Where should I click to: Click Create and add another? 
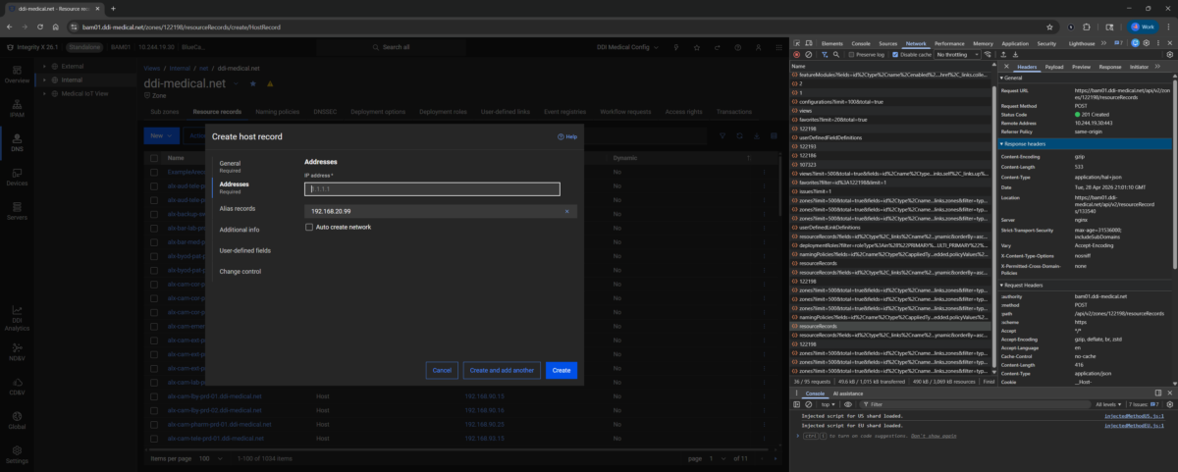click(x=502, y=370)
